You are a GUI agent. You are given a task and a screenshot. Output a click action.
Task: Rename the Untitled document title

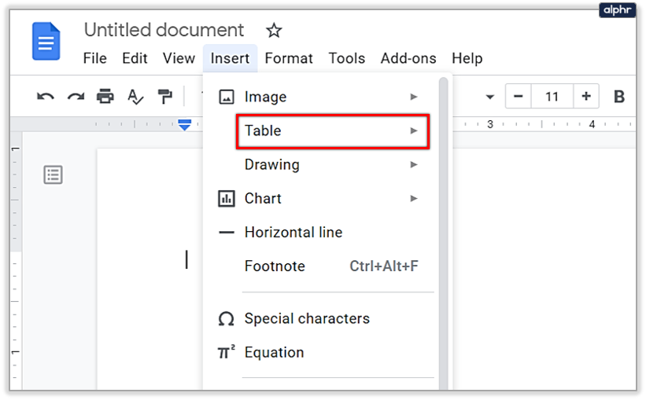click(x=164, y=31)
